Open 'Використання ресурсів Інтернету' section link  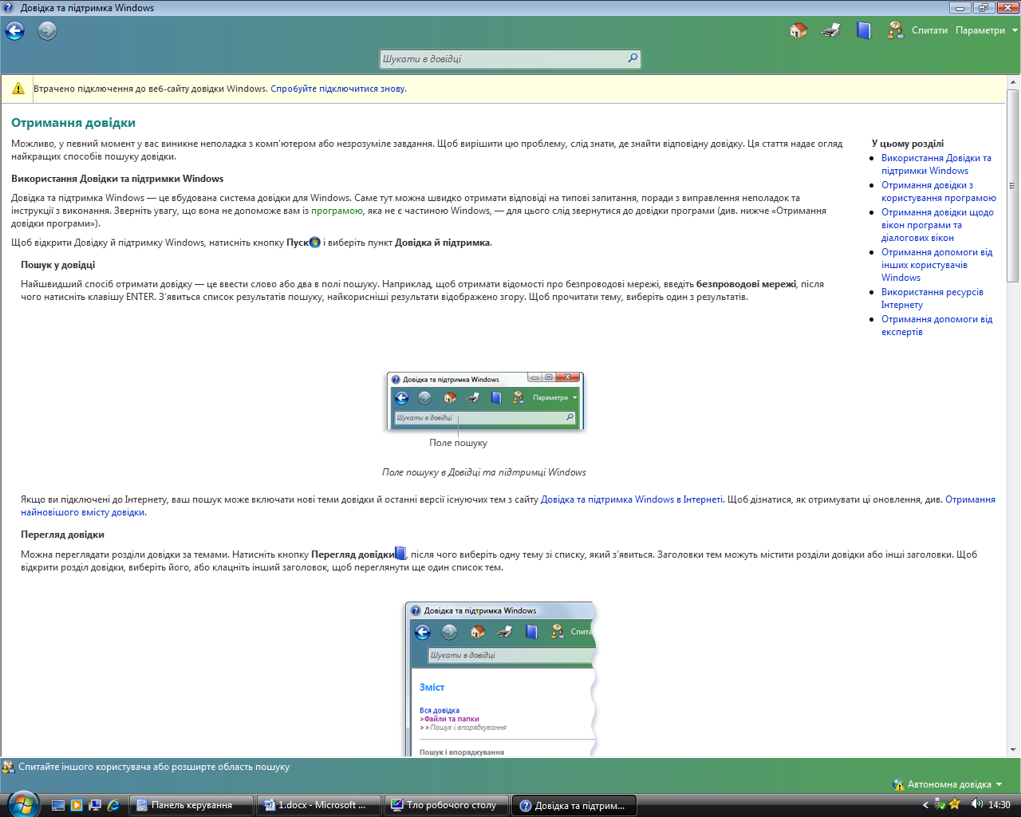click(932, 298)
